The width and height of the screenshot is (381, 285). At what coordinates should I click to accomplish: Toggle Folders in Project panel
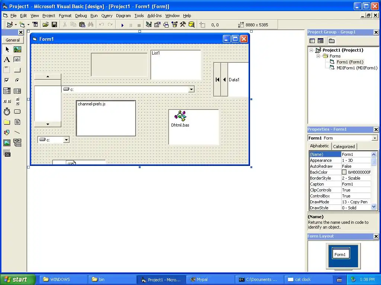pyautogui.click(x=332, y=41)
